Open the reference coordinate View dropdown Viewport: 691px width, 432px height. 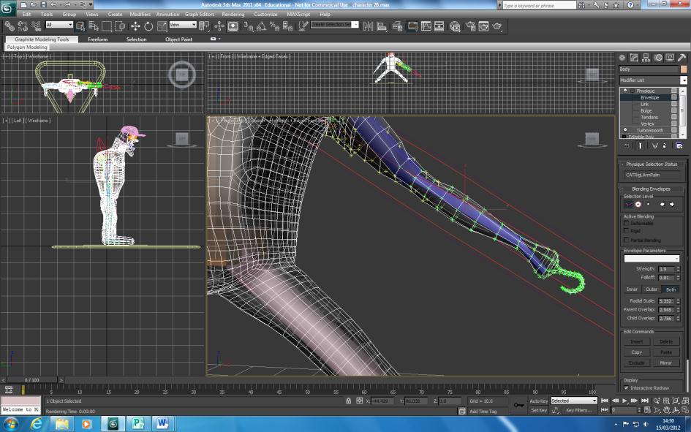183,25
